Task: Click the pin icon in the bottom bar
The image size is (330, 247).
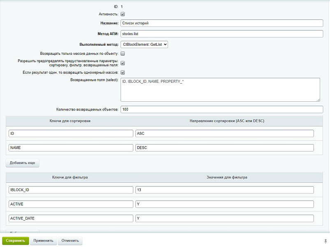Action: pos(325,241)
